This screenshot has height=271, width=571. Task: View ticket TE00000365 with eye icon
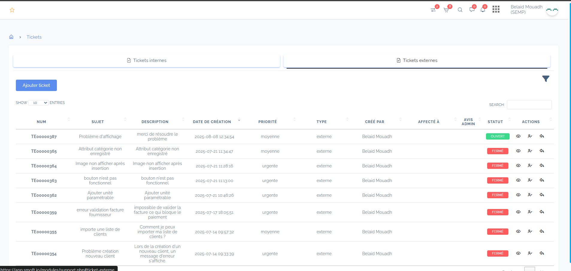tap(518, 151)
